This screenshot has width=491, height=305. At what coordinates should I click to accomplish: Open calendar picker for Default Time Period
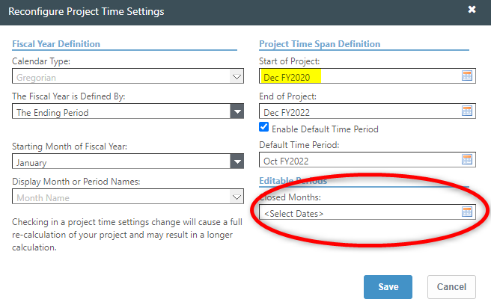467,160
